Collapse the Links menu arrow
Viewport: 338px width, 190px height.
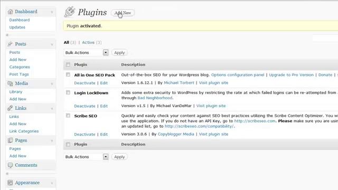52,109
